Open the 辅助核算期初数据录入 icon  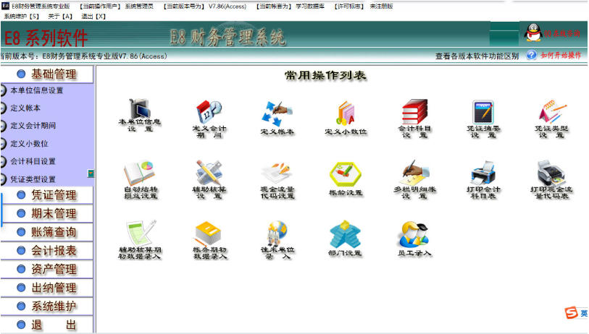pos(140,240)
